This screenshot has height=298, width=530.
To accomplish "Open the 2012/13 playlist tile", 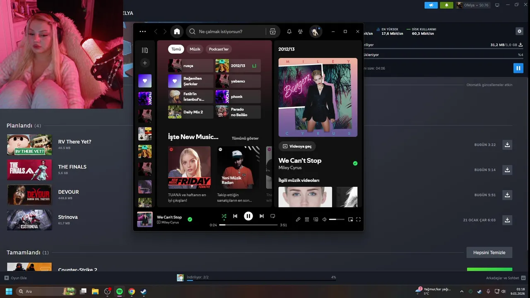I will tap(238, 66).
